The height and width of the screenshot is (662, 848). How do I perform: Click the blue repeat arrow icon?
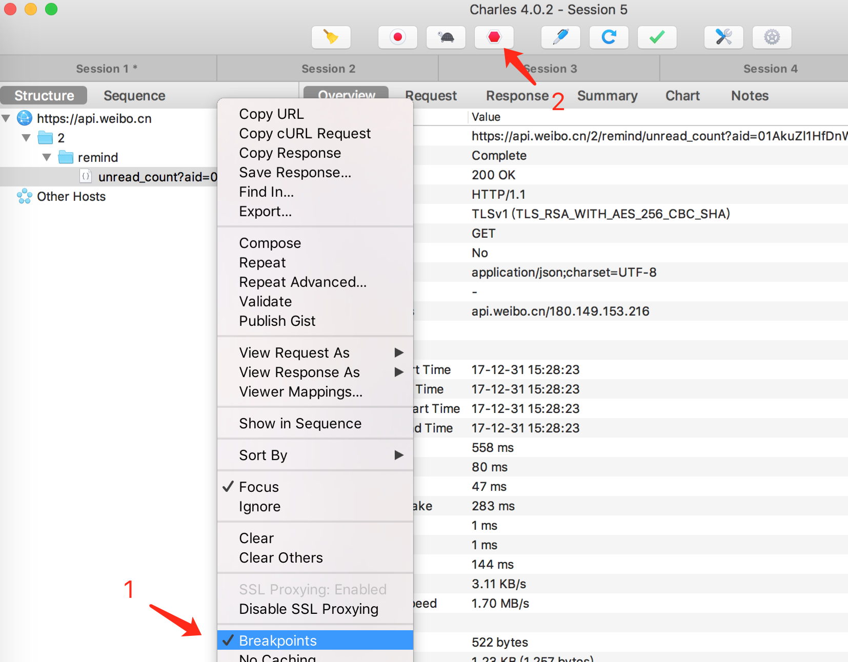point(609,37)
